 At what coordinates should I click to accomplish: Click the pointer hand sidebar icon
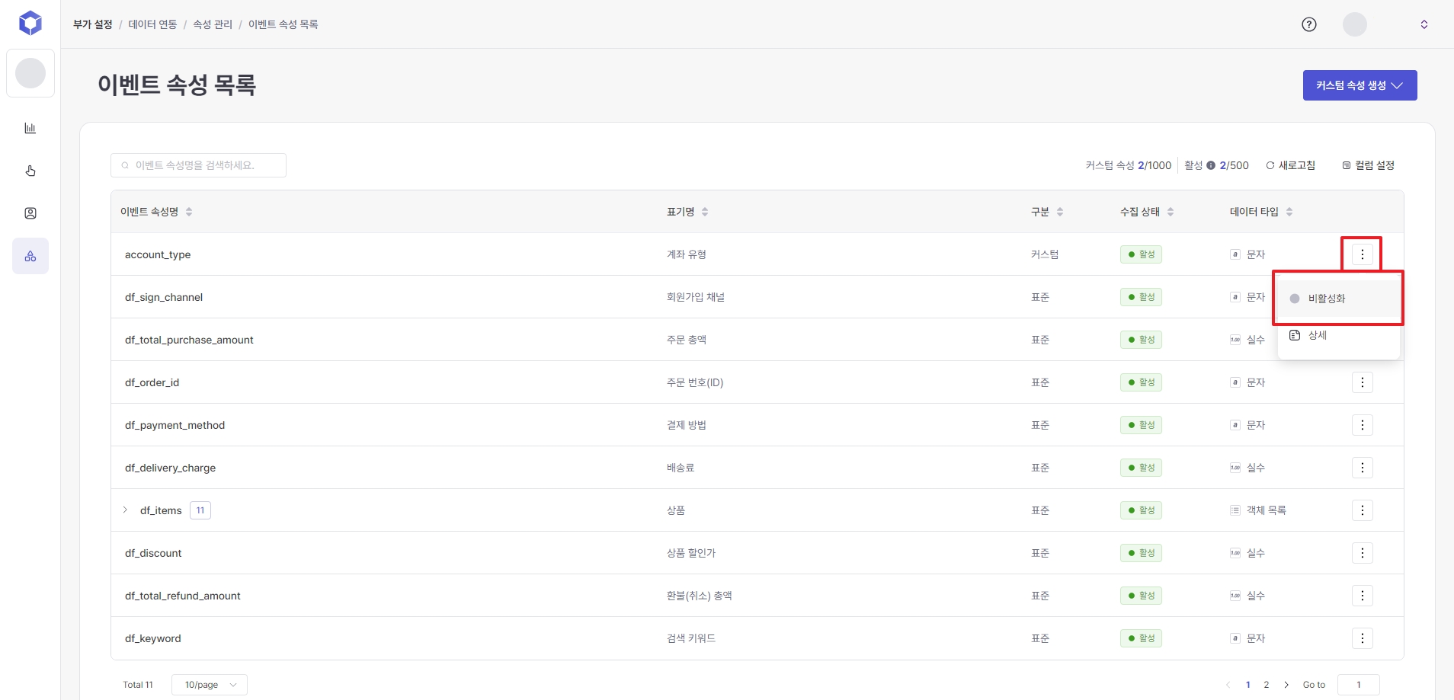point(30,171)
